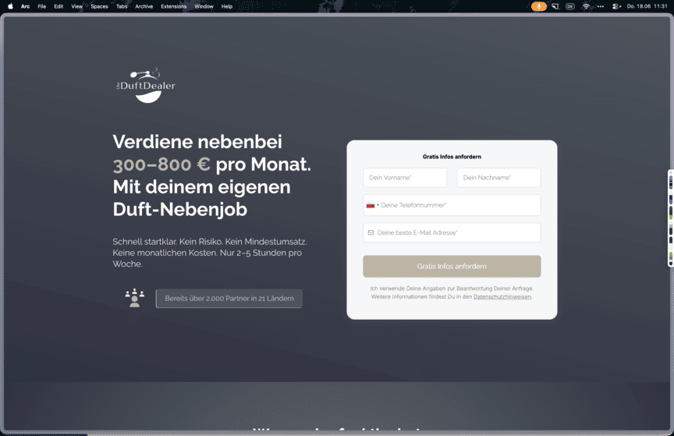This screenshot has width=674, height=436.
Task: Open the Help menu
Action: [x=227, y=6]
